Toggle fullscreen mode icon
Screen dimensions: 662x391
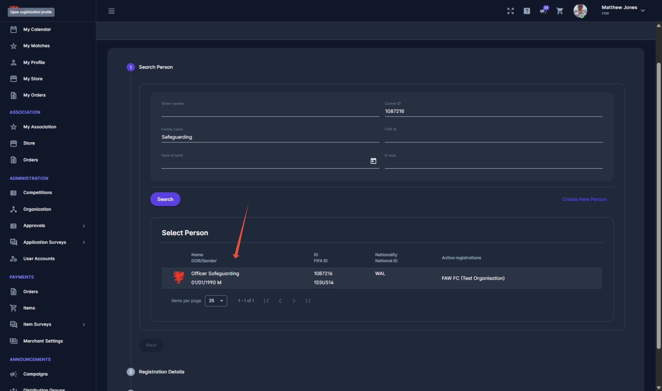(510, 11)
